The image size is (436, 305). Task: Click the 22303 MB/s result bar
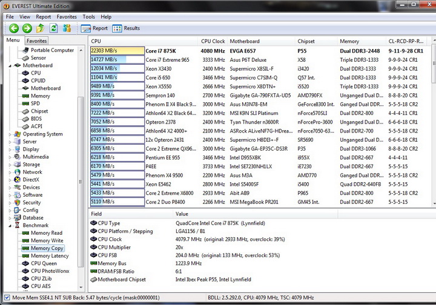coord(117,51)
